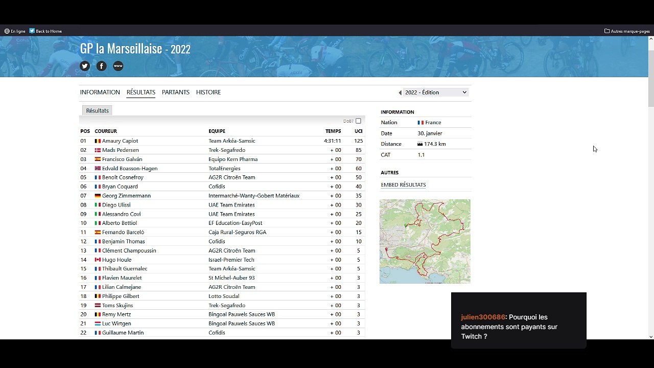Image resolution: width=654 pixels, height=368 pixels.
Task: Open rider Philippe Gilbert's profile
Action: [121, 296]
